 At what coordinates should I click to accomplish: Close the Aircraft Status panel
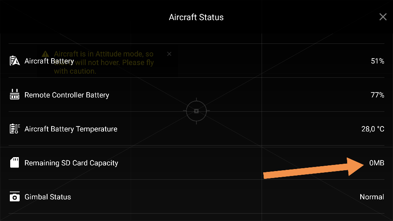(x=383, y=17)
